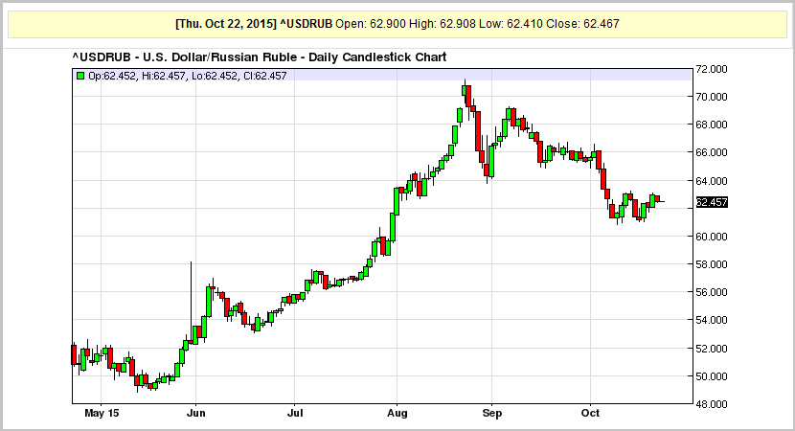Click the 'Close: 62.467' text in the banner
Screen dimensions: 795x431
(x=582, y=24)
